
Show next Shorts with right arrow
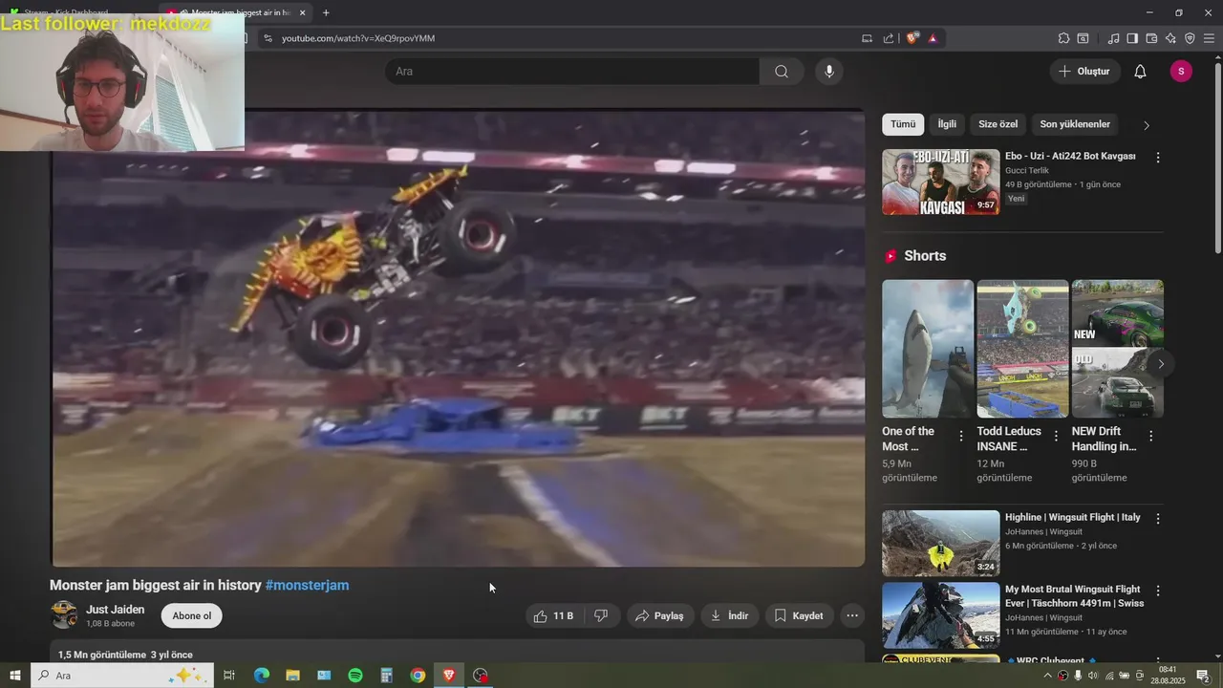(1161, 364)
